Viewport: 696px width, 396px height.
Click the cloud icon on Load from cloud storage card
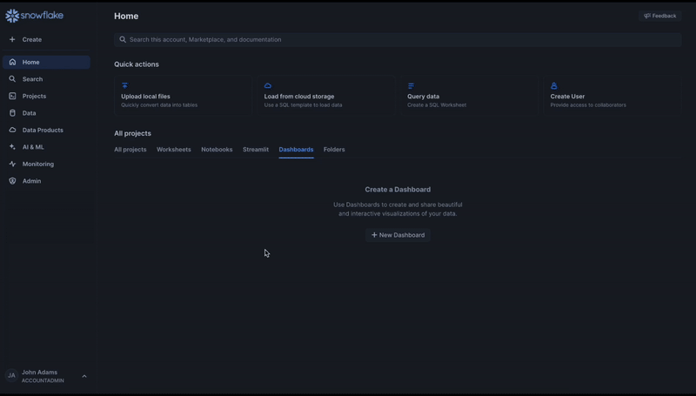click(x=268, y=85)
